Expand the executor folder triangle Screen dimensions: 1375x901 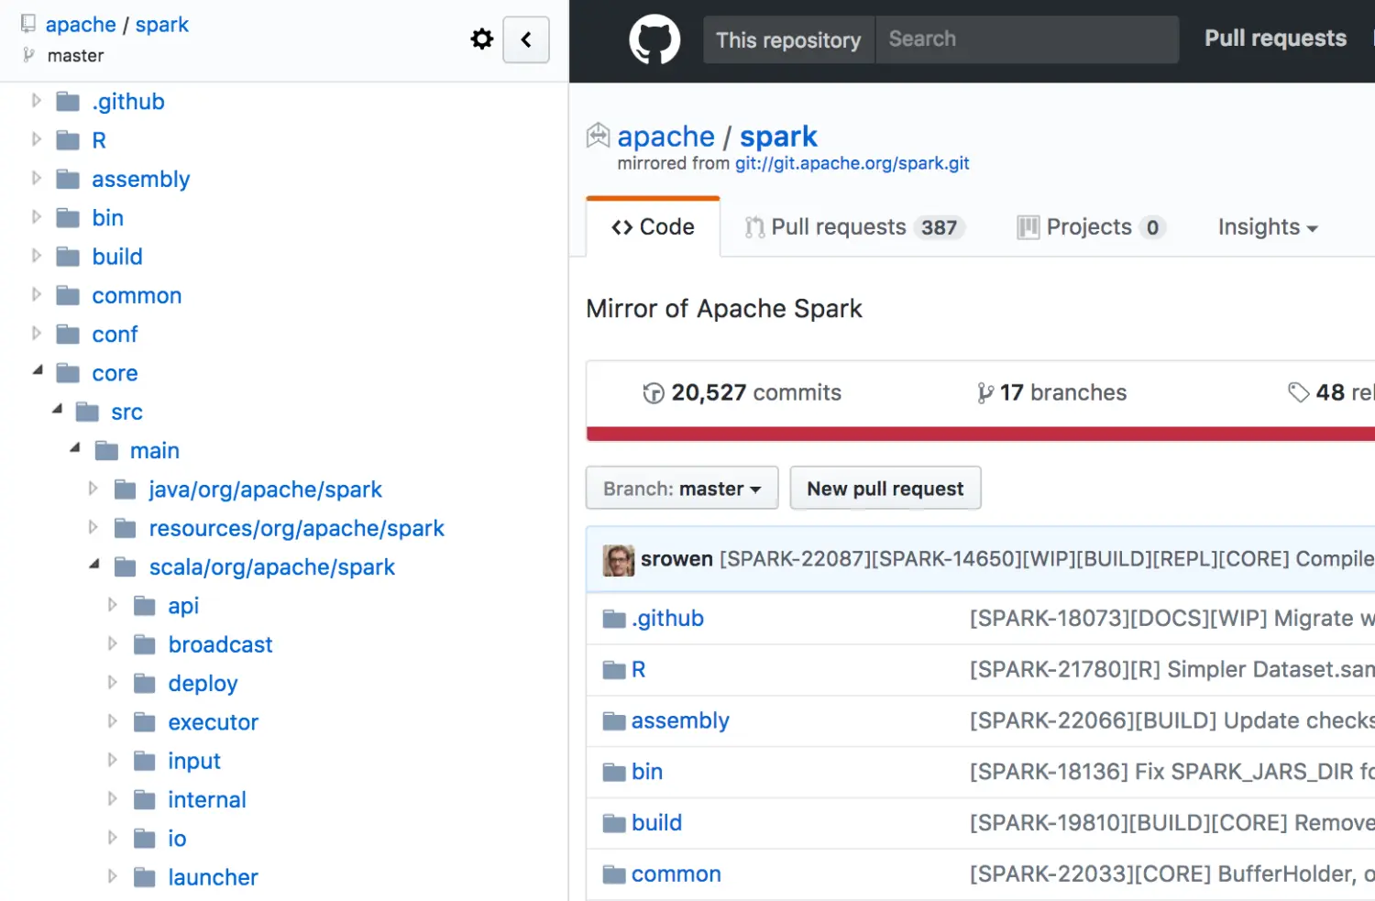[x=112, y=720]
